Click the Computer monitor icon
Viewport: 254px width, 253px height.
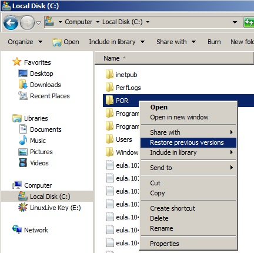point(17,185)
